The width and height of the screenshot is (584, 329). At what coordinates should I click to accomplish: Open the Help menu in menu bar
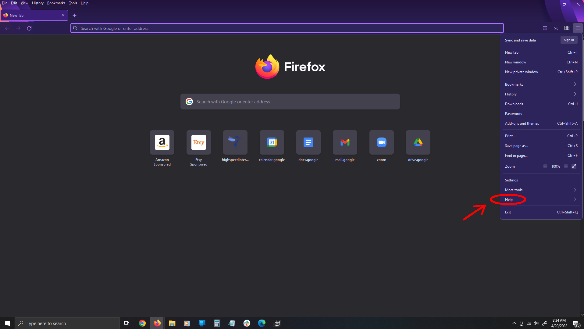click(84, 3)
